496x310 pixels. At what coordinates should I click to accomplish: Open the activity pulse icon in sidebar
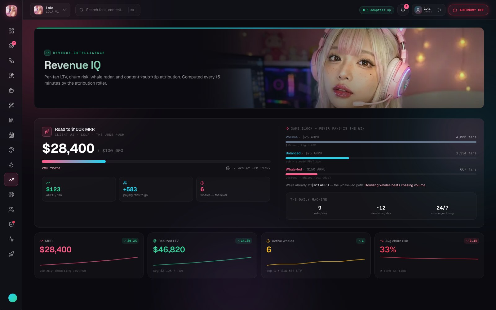tap(11, 239)
